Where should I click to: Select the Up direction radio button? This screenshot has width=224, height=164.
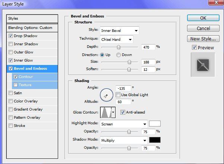pyautogui.click(x=102, y=55)
